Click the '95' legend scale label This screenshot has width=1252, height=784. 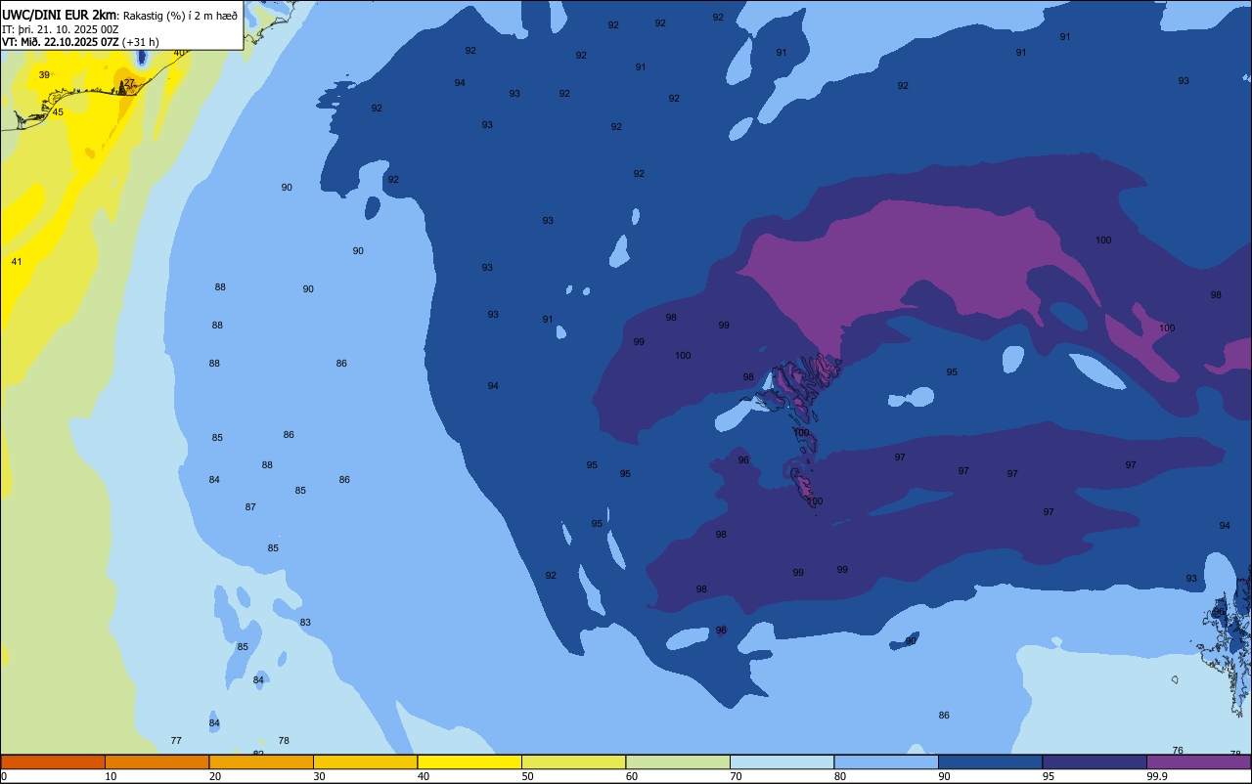coord(1049,776)
